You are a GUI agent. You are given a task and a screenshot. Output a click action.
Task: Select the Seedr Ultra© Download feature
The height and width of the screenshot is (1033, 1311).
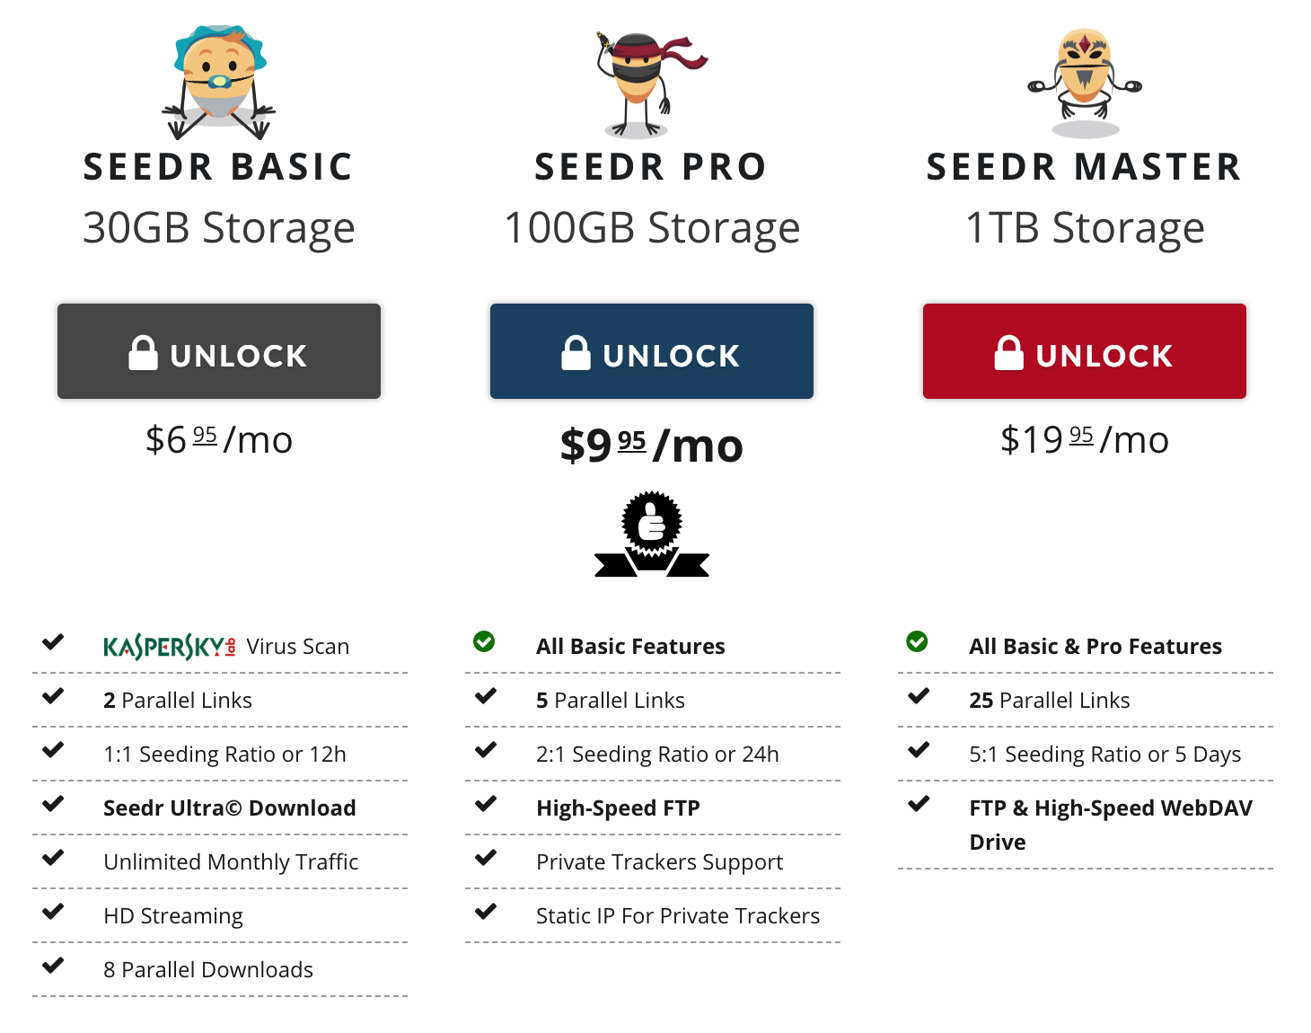pos(229,808)
